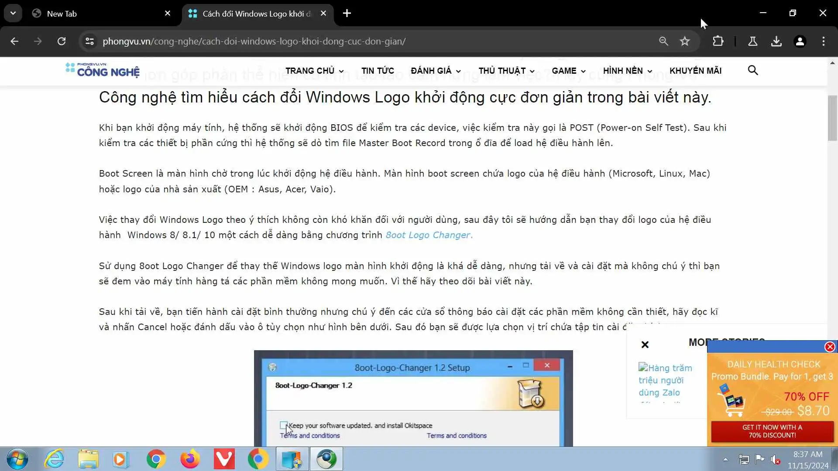Expand the tab search chevron at the top left
Image resolution: width=838 pixels, height=471 pixels.
click(x=13, y=13)
